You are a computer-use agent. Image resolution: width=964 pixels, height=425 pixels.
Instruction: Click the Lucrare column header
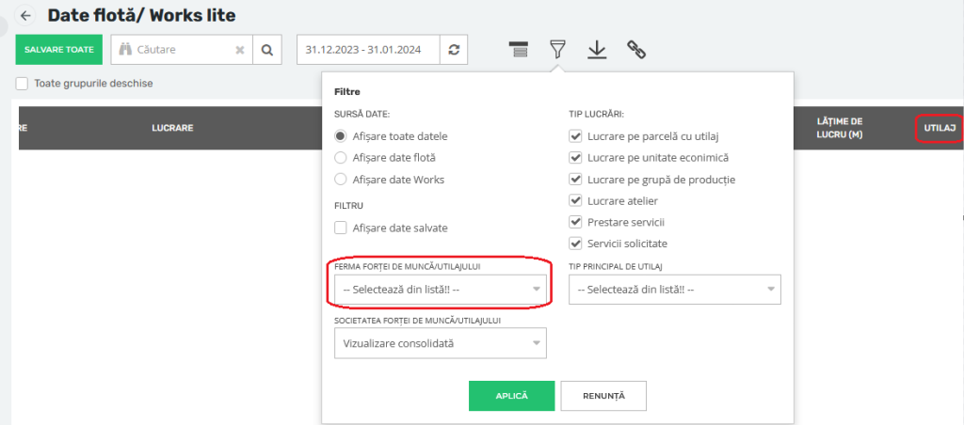(x=172, y=128)
